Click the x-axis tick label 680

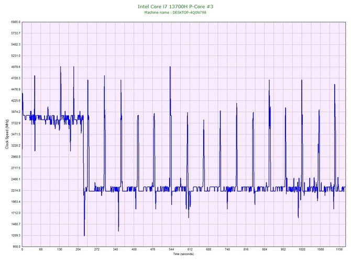tap(209, 249)
